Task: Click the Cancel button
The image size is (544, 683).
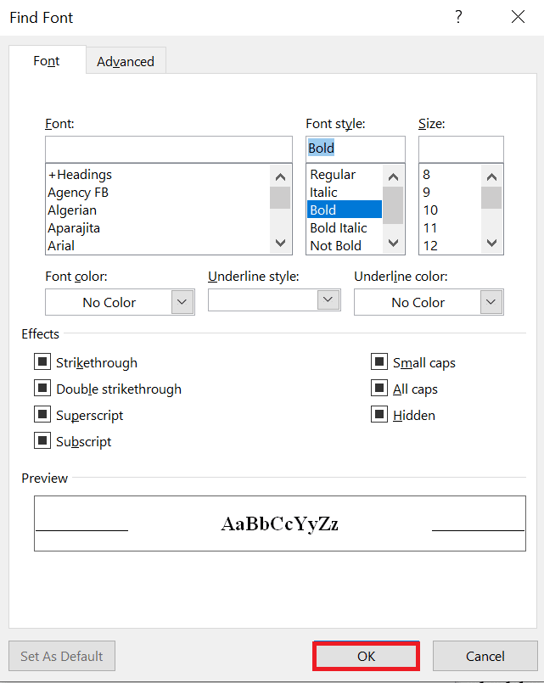Action: click(485, 656)
